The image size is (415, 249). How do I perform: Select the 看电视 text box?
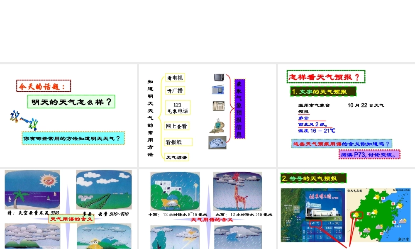[175, 78]
